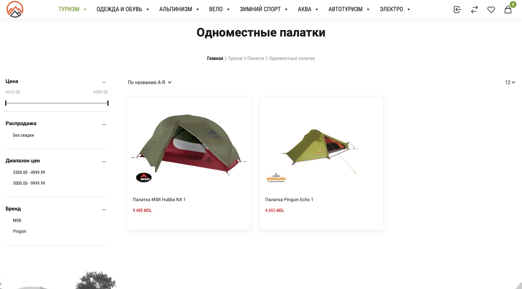Click the login icon in header
Image resolution: width=522 pixels, height=289 pixels.
pyautogui.click(x=457, y=10)
